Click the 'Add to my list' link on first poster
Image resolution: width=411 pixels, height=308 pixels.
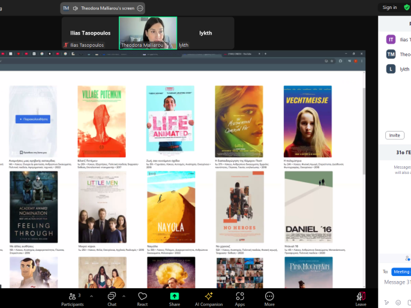(33, 153)
